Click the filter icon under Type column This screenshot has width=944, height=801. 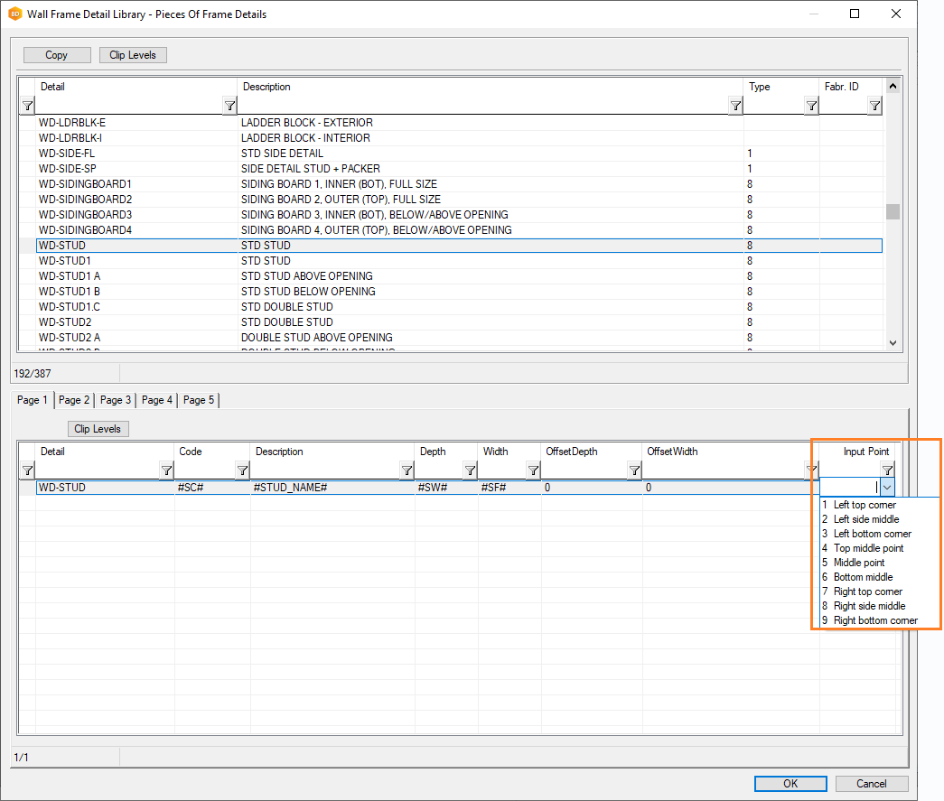pos(811,107)
